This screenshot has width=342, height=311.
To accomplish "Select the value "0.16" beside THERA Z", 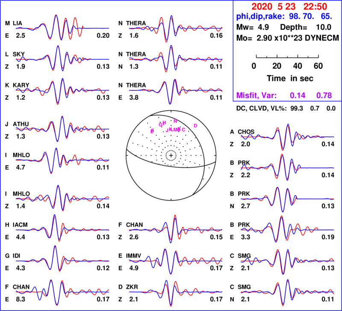I will coord(216,36).
